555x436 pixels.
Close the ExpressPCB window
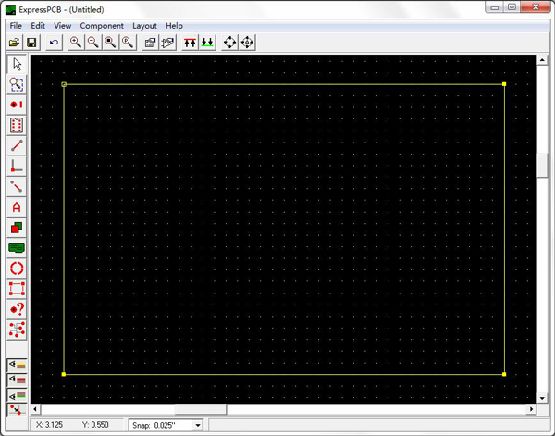click(536, 7)
